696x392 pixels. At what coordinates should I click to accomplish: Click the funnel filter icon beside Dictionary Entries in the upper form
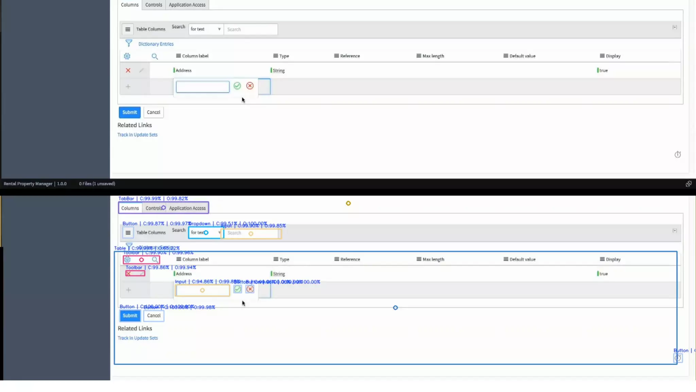point(129,43)
